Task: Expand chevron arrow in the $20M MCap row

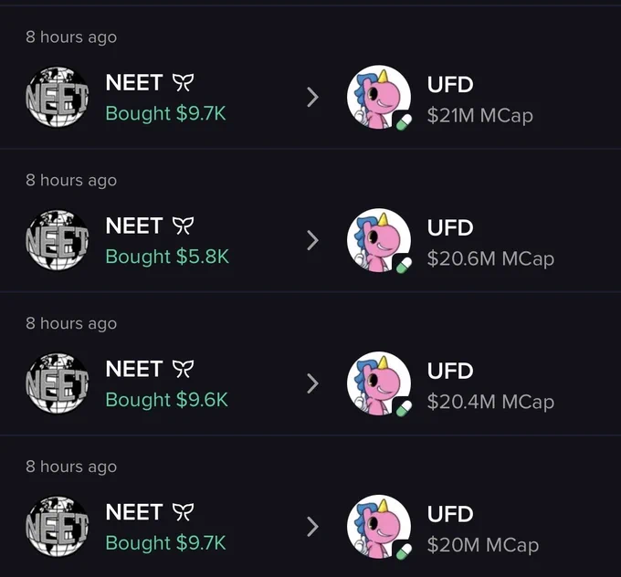Action: (x=312, y=527)
